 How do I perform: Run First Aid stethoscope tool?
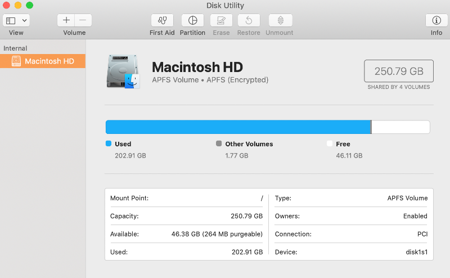click(162, 20)
